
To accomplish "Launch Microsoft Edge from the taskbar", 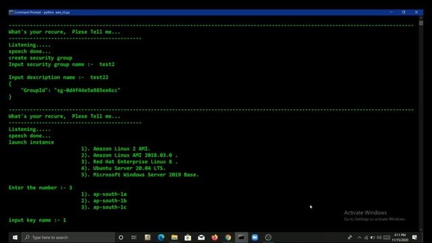I will pyautogui.click(x=161, y=237).
